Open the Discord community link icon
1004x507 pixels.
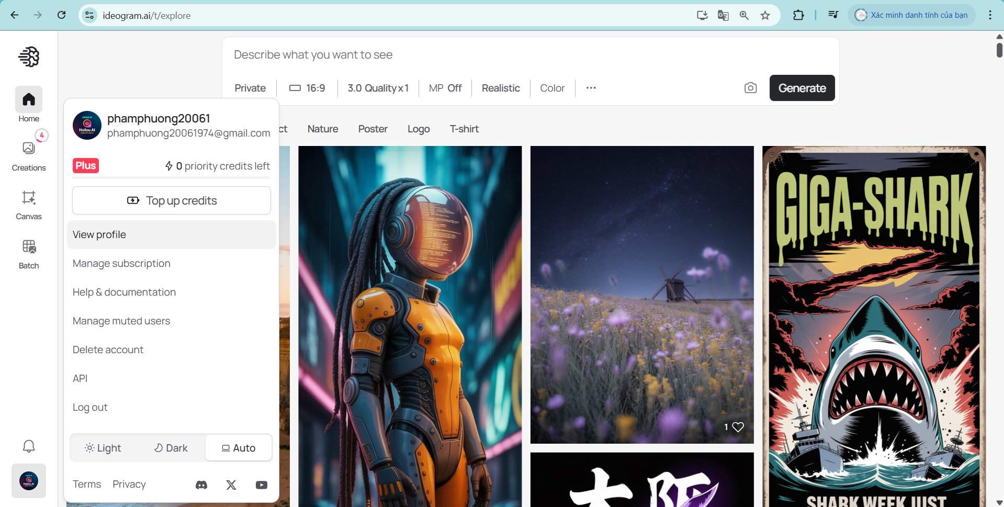tap(201, 485)
